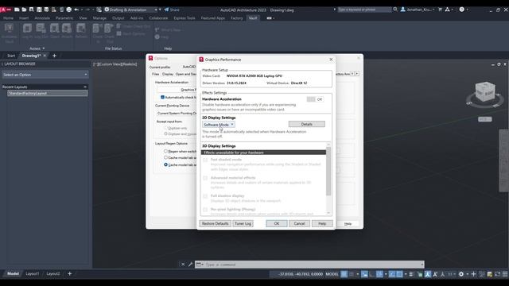
Task: Check the Full shadow display checkbox
Action: pyautogui.click(x=205, y=196)
